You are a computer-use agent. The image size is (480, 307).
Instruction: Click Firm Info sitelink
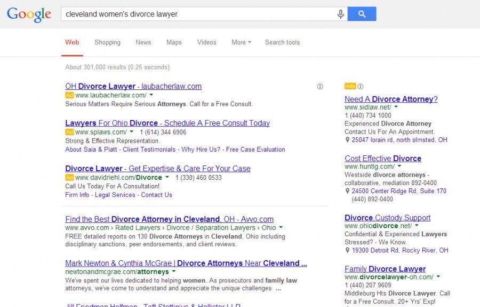[77, 195]
